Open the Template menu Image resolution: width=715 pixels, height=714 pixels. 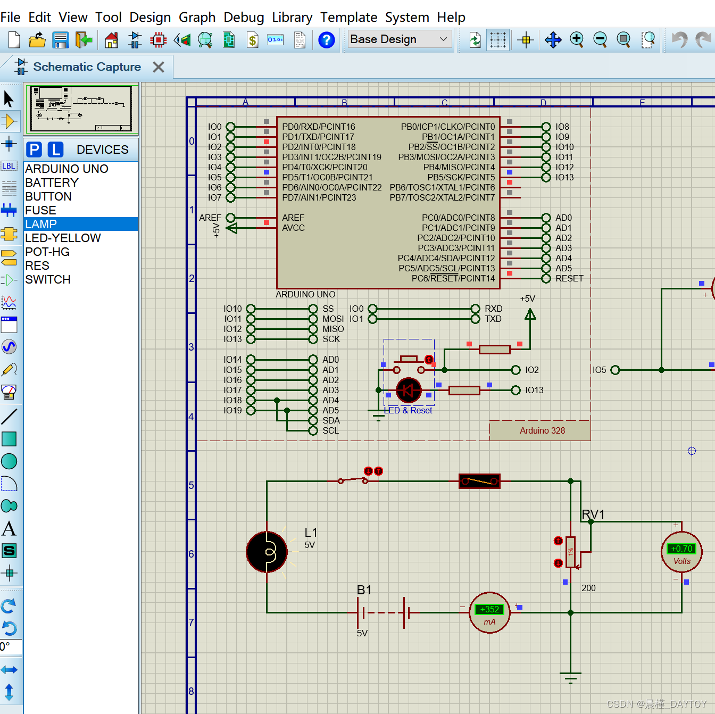(x=348, y=17)
